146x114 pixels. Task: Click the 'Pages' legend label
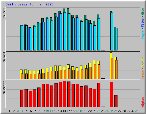143,35
